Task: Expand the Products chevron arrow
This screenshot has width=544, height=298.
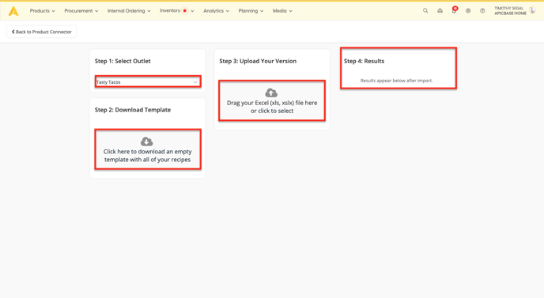Action: point(54,11)
